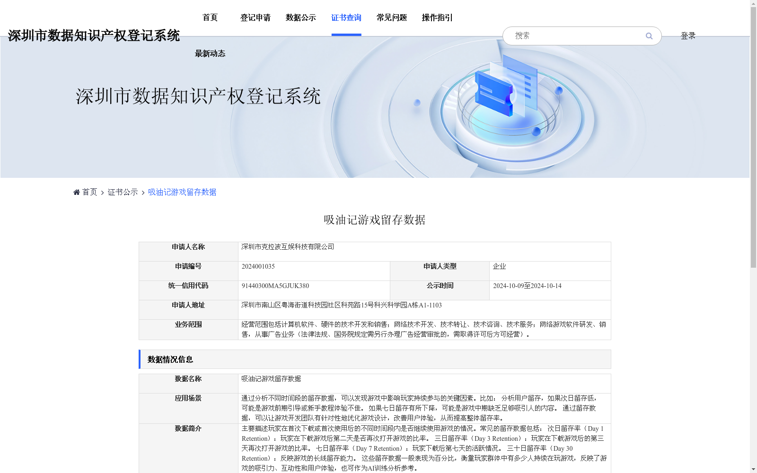
Task: Click the 吸油记游戏留存数据 breadcrumb link
Action: (x=182, y=192)
